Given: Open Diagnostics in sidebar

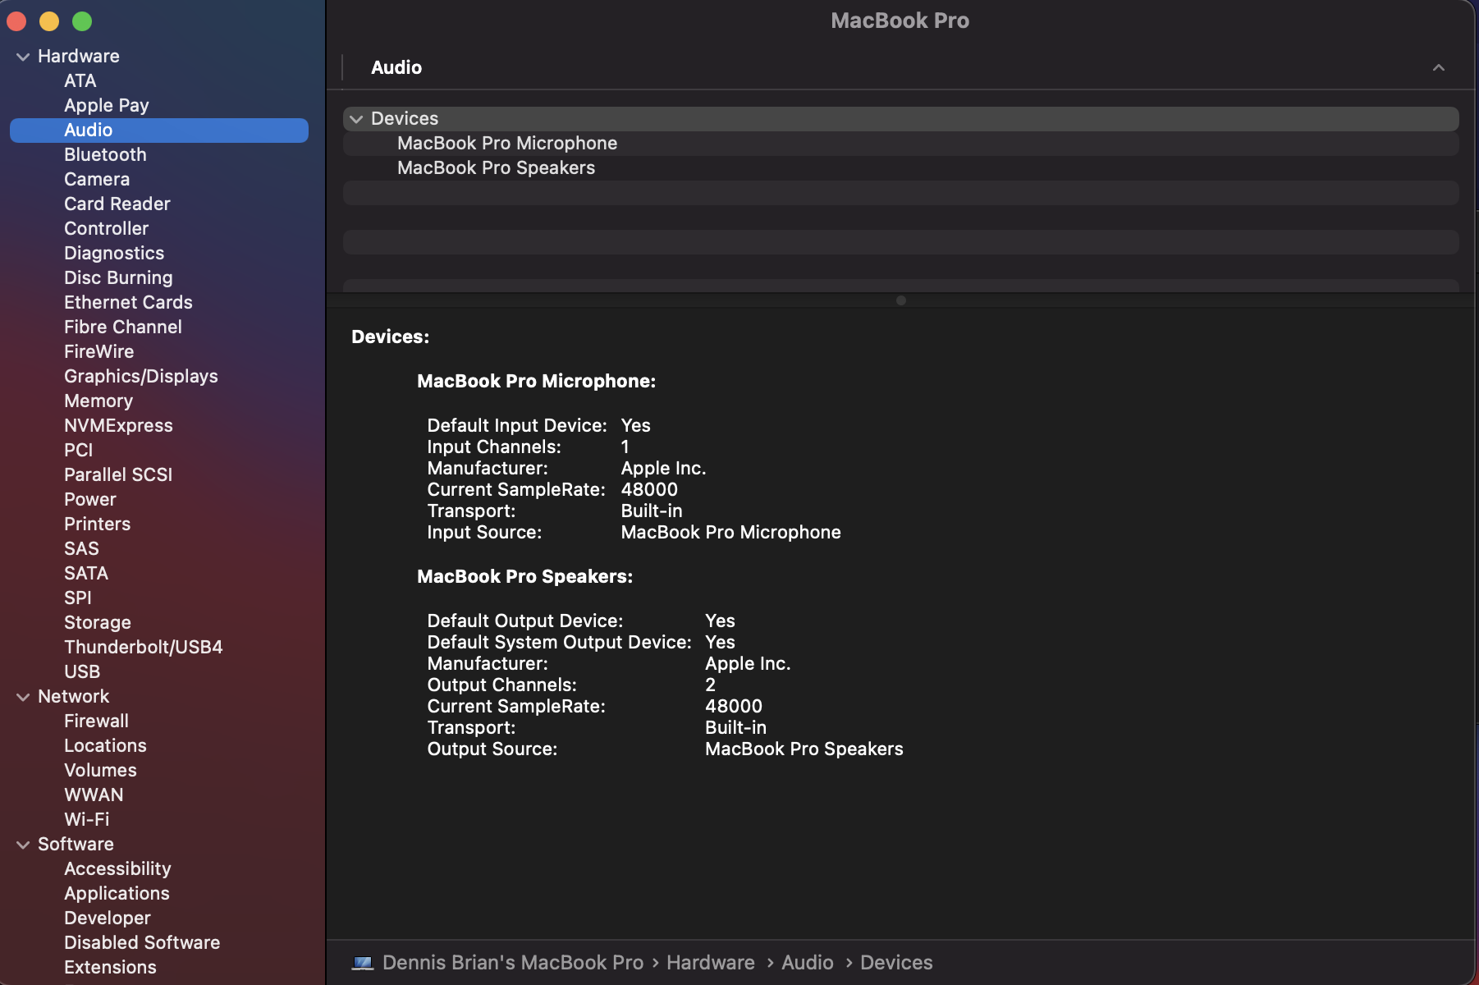Looking at the screenshot, I should tap(114, 253).
